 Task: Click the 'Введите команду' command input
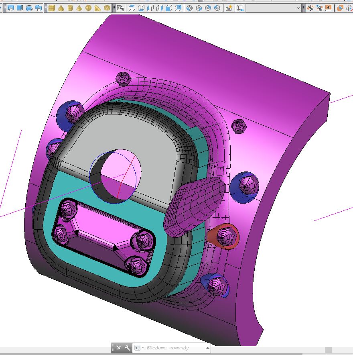168,347
